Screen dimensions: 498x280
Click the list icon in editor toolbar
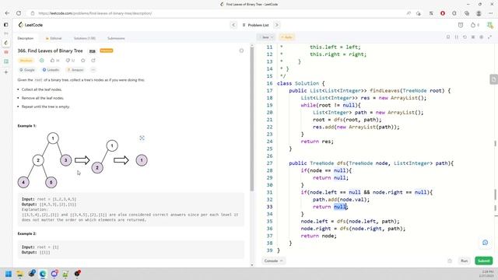coord(473,37)
